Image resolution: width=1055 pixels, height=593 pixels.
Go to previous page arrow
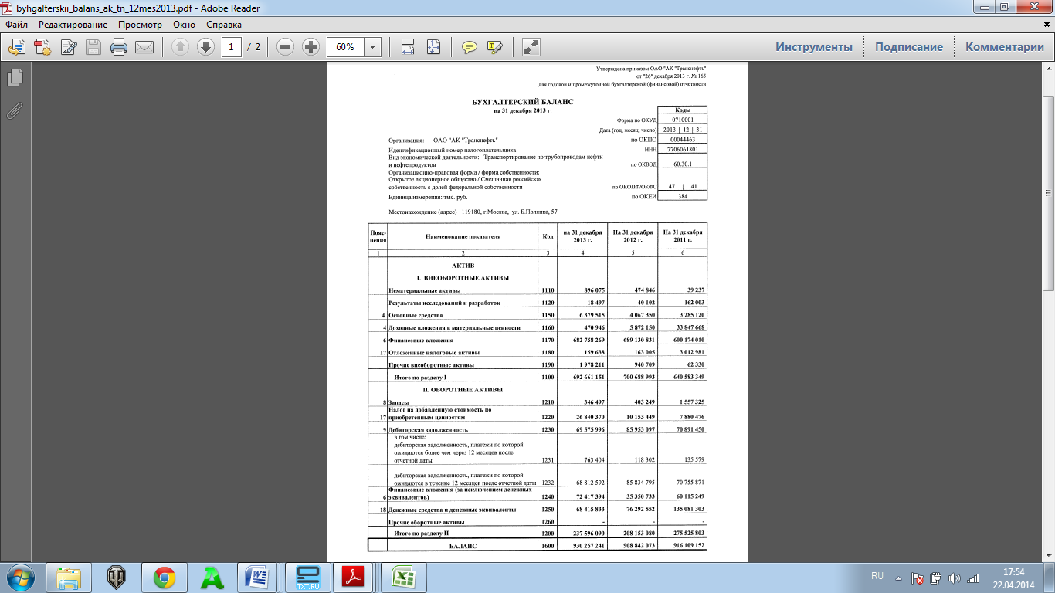pos(180,47)
